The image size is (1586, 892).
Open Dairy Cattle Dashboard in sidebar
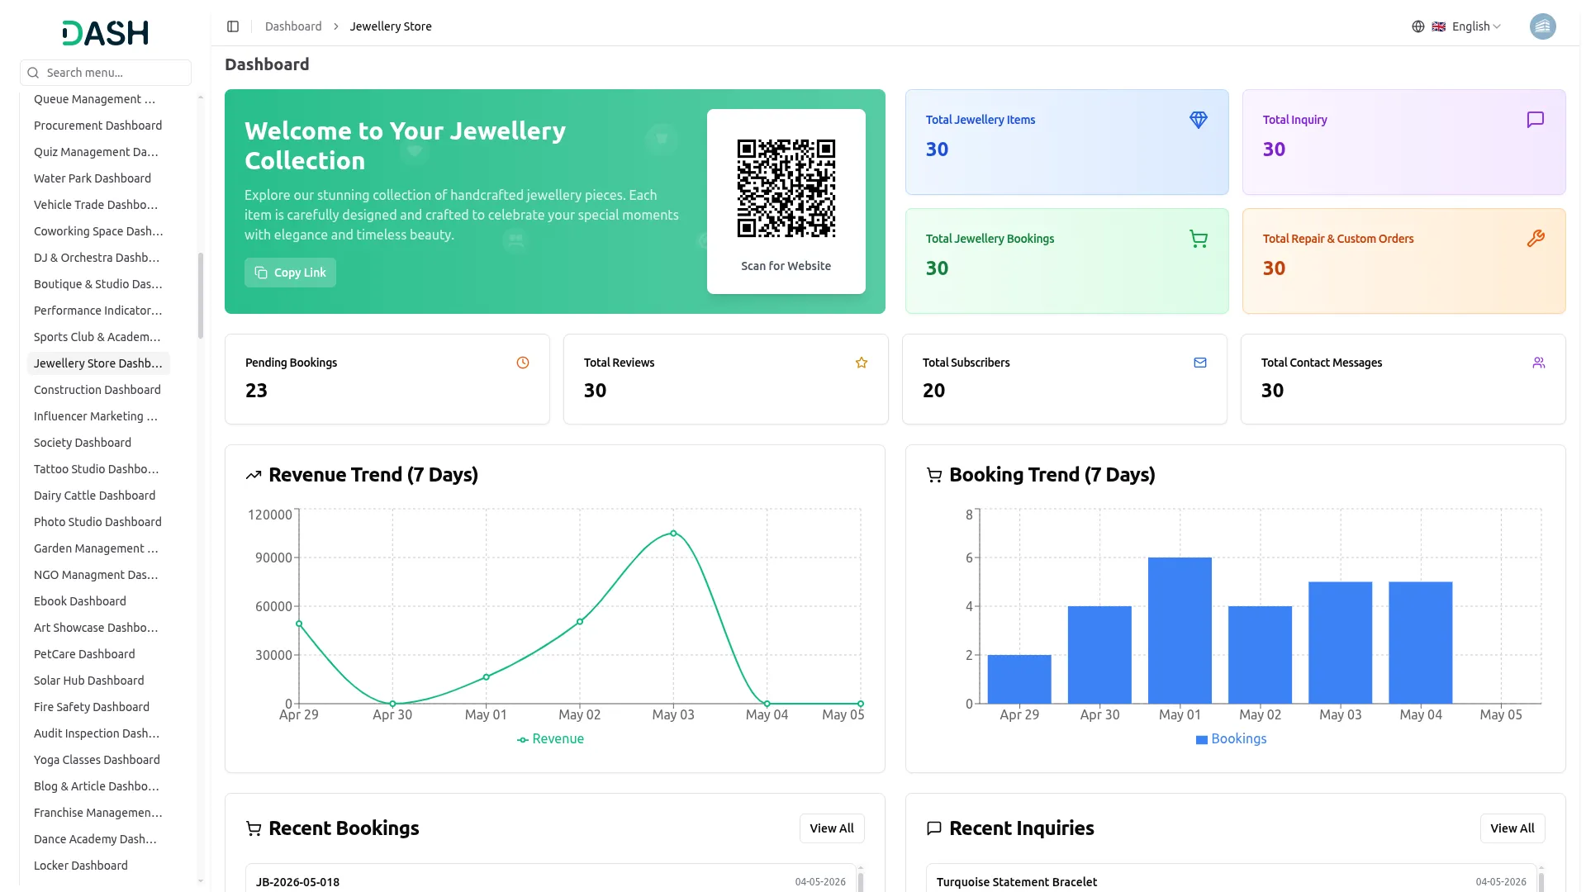tap(98, 496)
